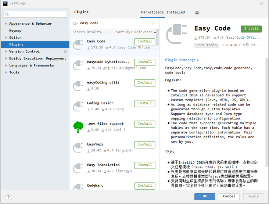Click the copy icon beside Version Control
The image size is (269, 204).
pos(65,51)
